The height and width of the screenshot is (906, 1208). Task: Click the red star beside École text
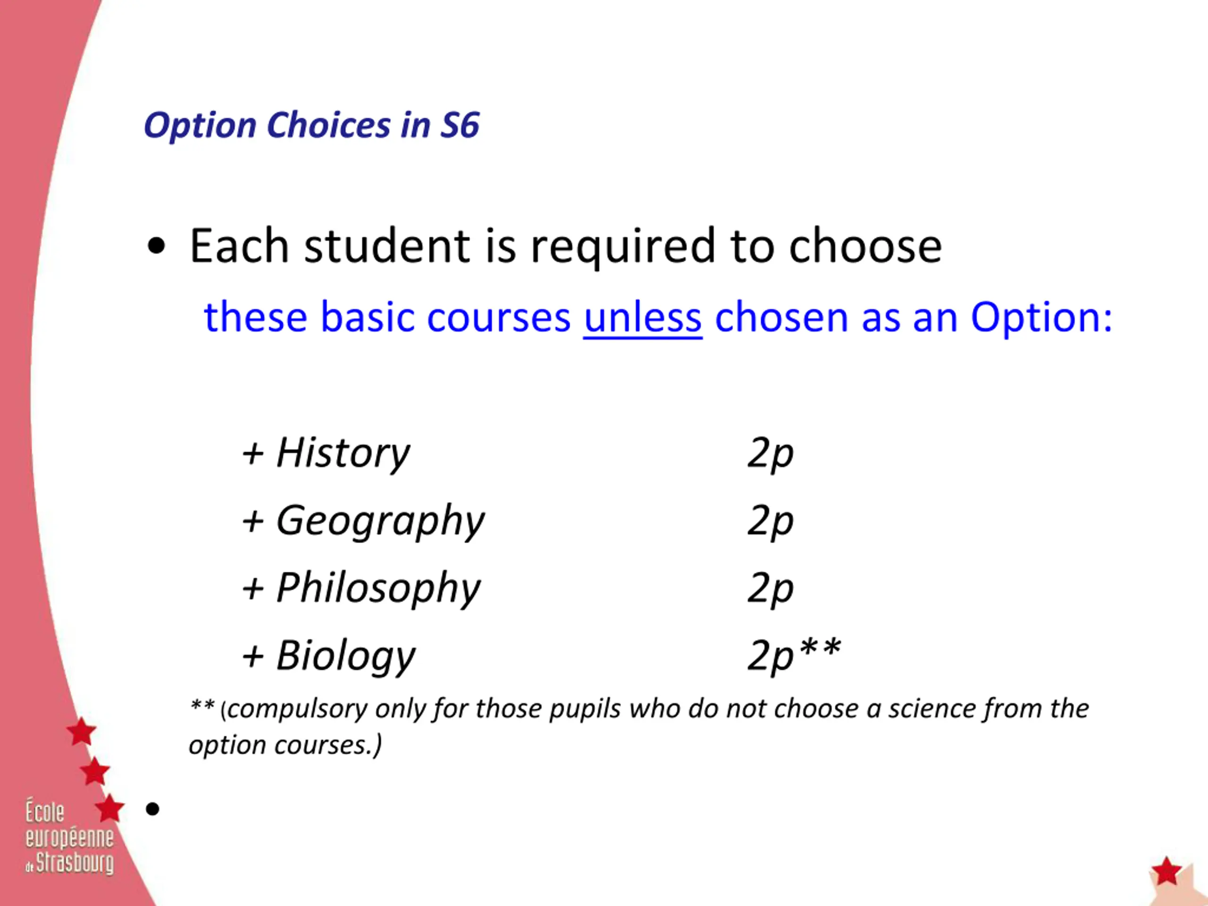(110, 808)
